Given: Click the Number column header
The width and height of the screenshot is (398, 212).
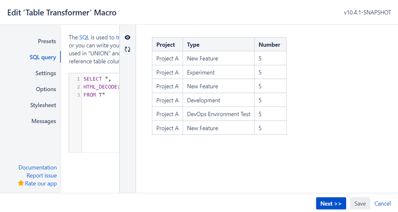Looking at the screenshot, I should coord(269,45).
